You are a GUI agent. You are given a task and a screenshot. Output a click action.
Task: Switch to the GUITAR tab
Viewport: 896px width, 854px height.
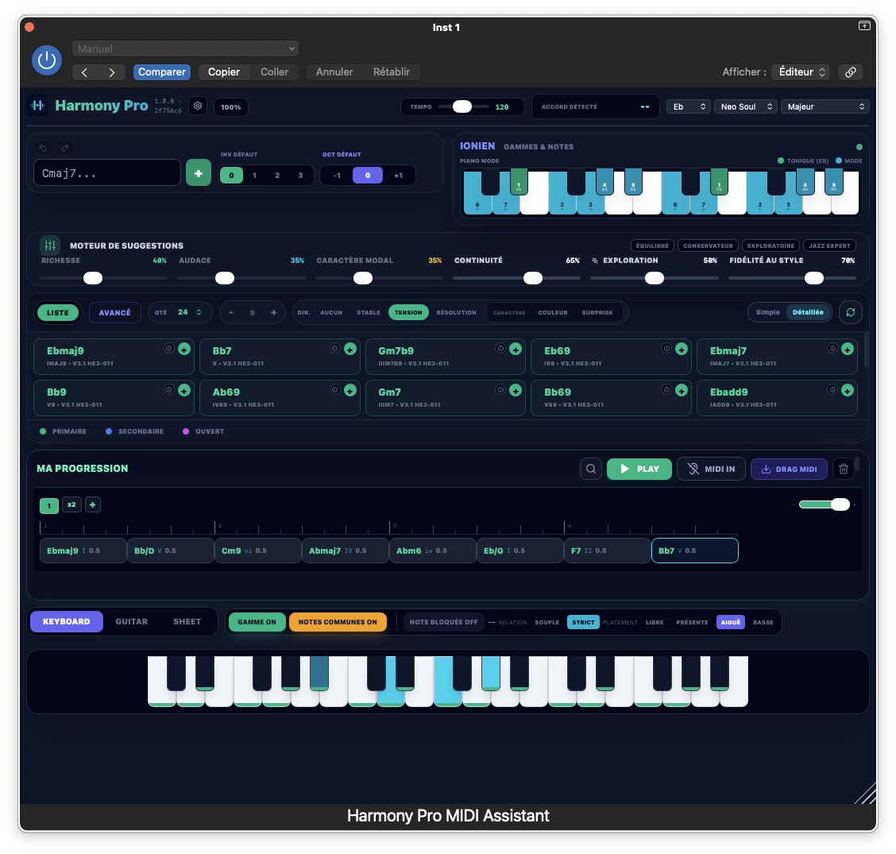coord(131,621)
